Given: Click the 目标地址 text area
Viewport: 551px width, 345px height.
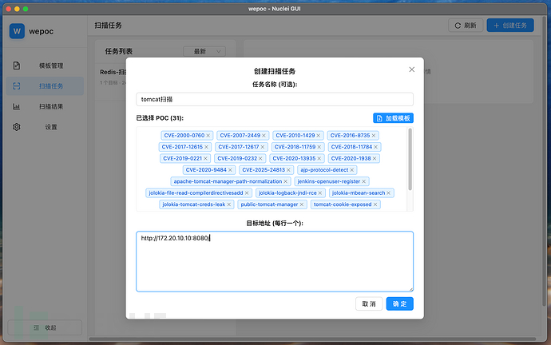Looking at the screenshot, I should coord(275,261).
